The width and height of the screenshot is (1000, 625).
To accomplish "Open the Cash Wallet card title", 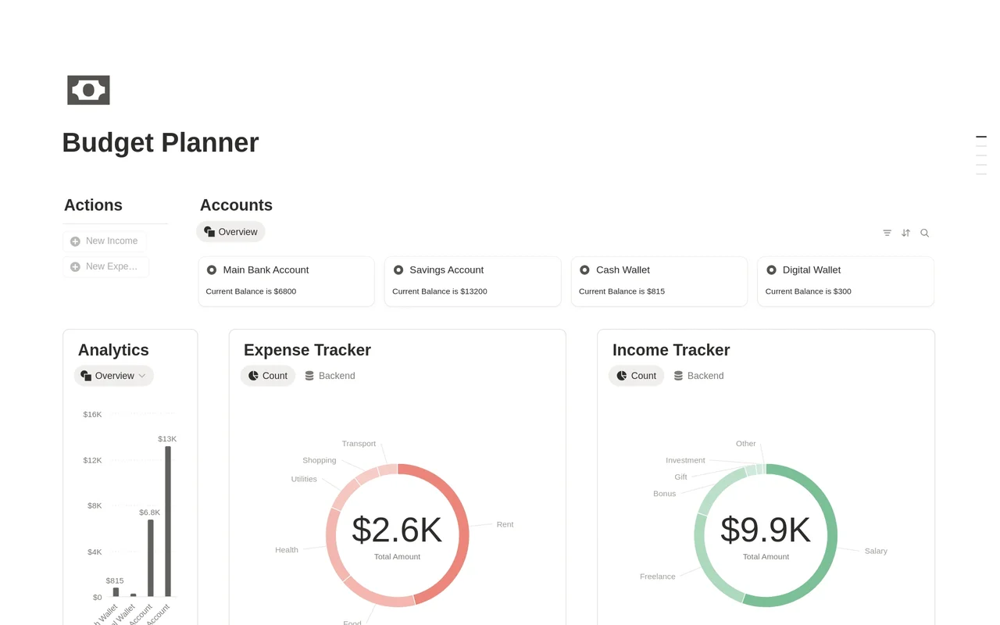I will pos(623,270).
